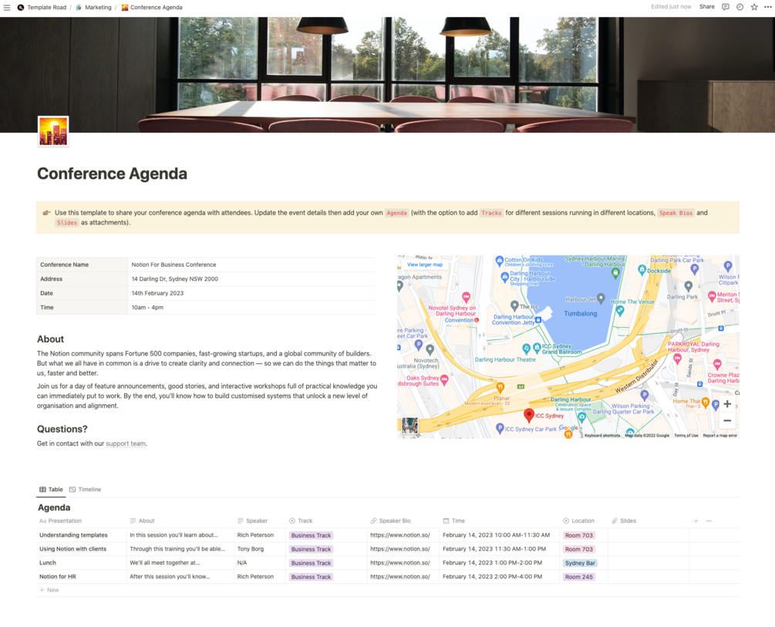Open the Using Notion with clients row

click(72, 549)
